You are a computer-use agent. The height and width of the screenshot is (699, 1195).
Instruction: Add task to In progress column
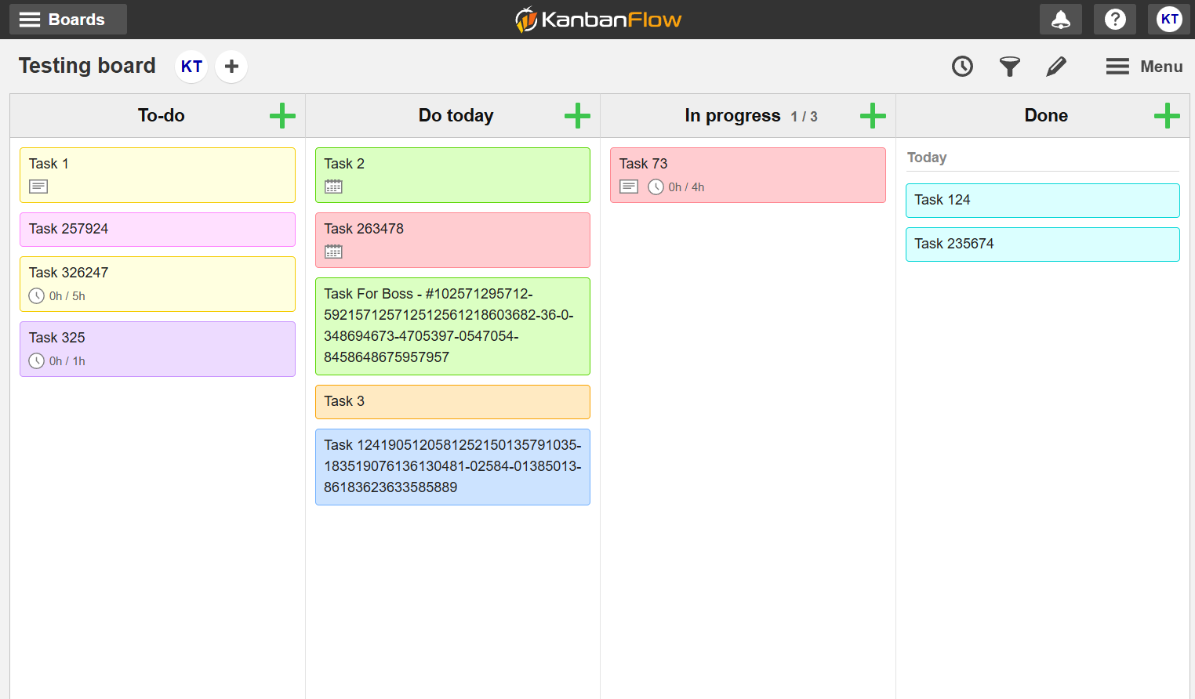873,116
